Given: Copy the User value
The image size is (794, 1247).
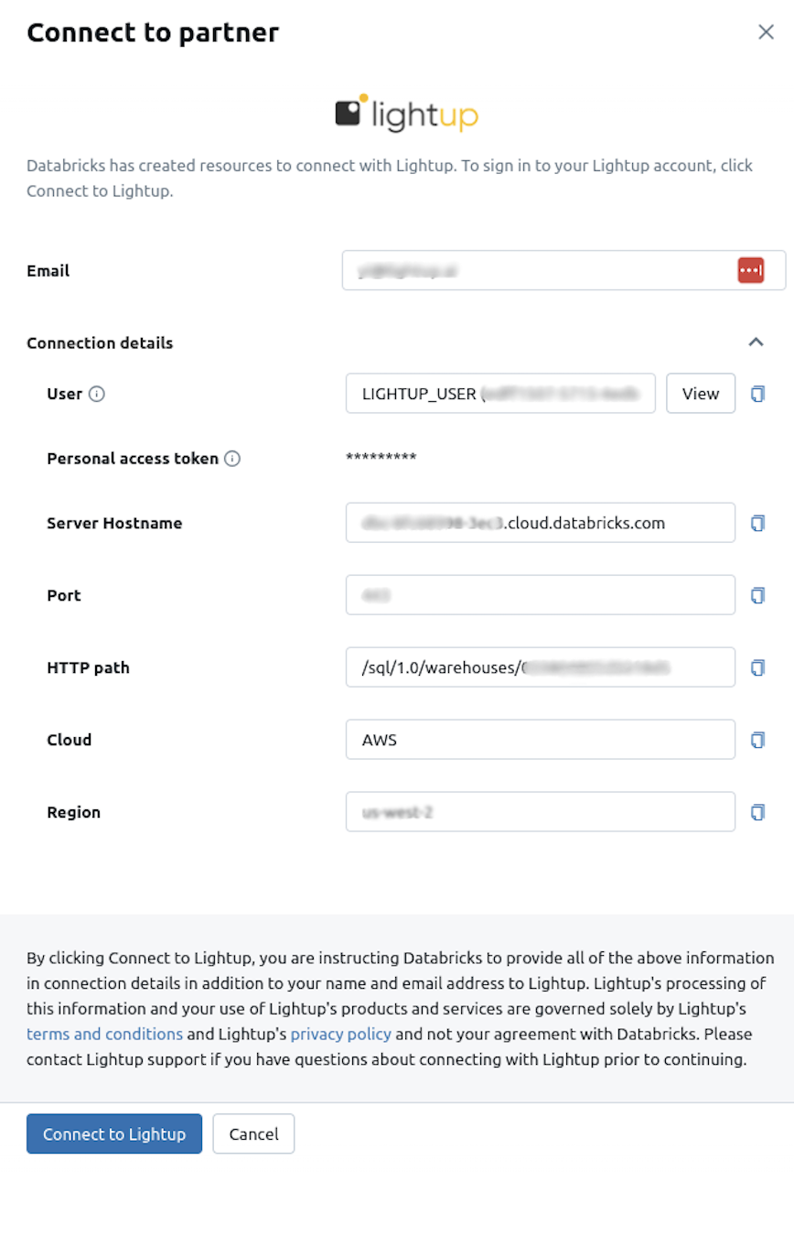Looking at the screenshot, I should pyautogui.click(x=757, y=393).
